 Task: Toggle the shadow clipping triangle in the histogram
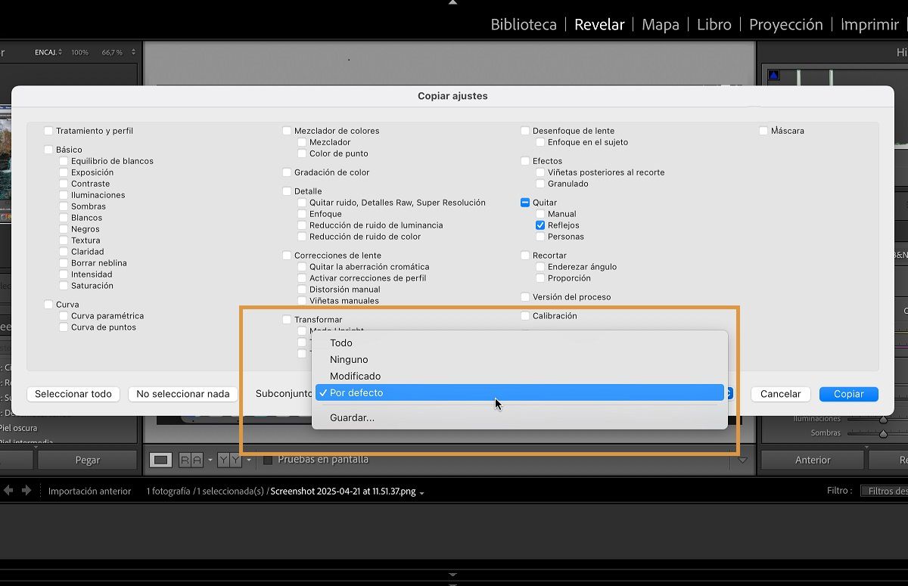pos(773,75)
